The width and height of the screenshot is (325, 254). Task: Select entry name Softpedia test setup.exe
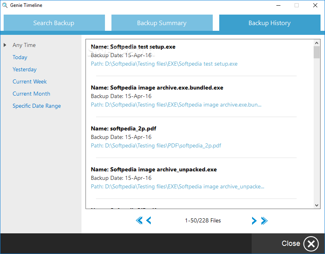tap(133, 47)
